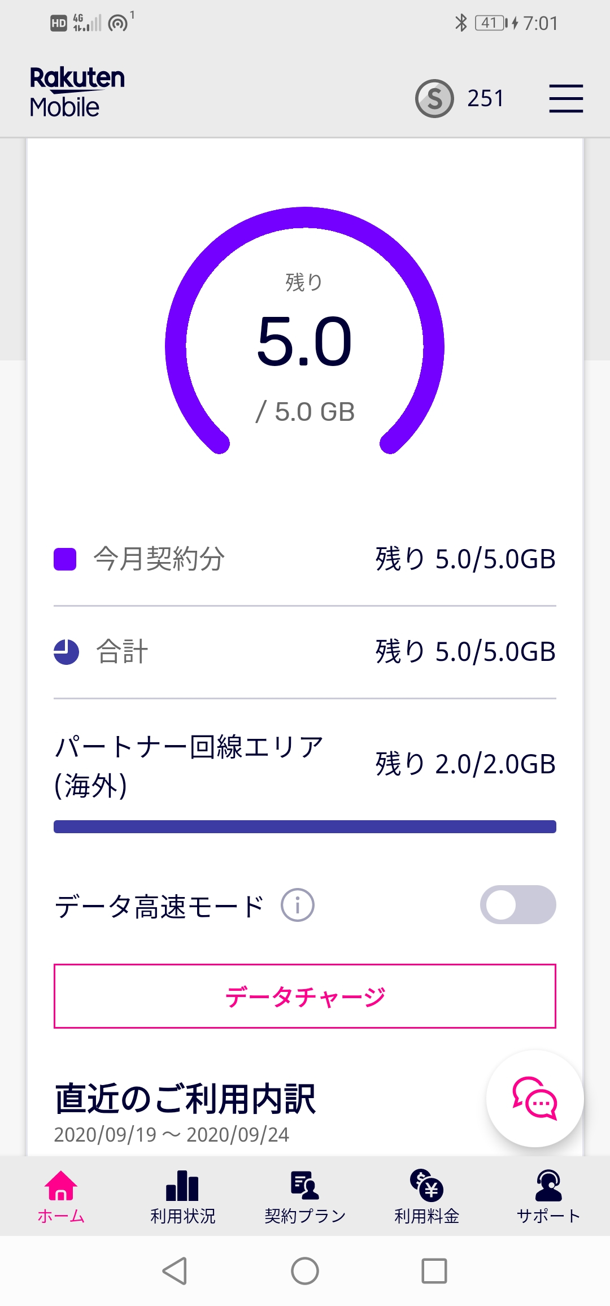The image size is (610, 1306).
Task: Tap the Rakuten points S icon
Action: pyautogui.click(x=434, y=99)
